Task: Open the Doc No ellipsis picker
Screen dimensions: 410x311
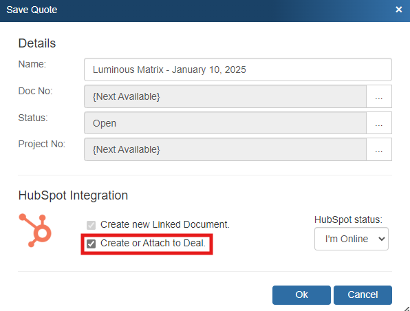Action: (379, 96)
